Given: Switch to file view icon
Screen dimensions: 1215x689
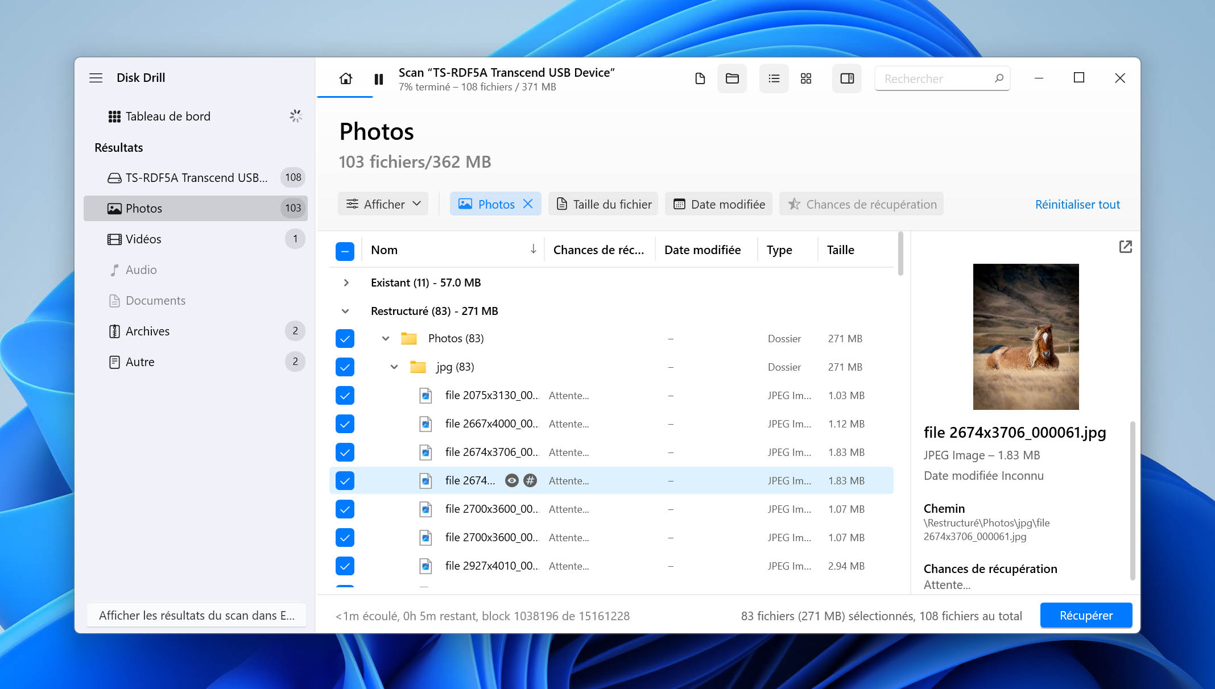Looking at the screenshot, I should tap(700, 78).
